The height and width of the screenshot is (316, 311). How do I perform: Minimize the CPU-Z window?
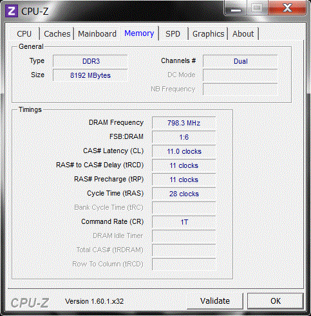[x=236, y=8]
